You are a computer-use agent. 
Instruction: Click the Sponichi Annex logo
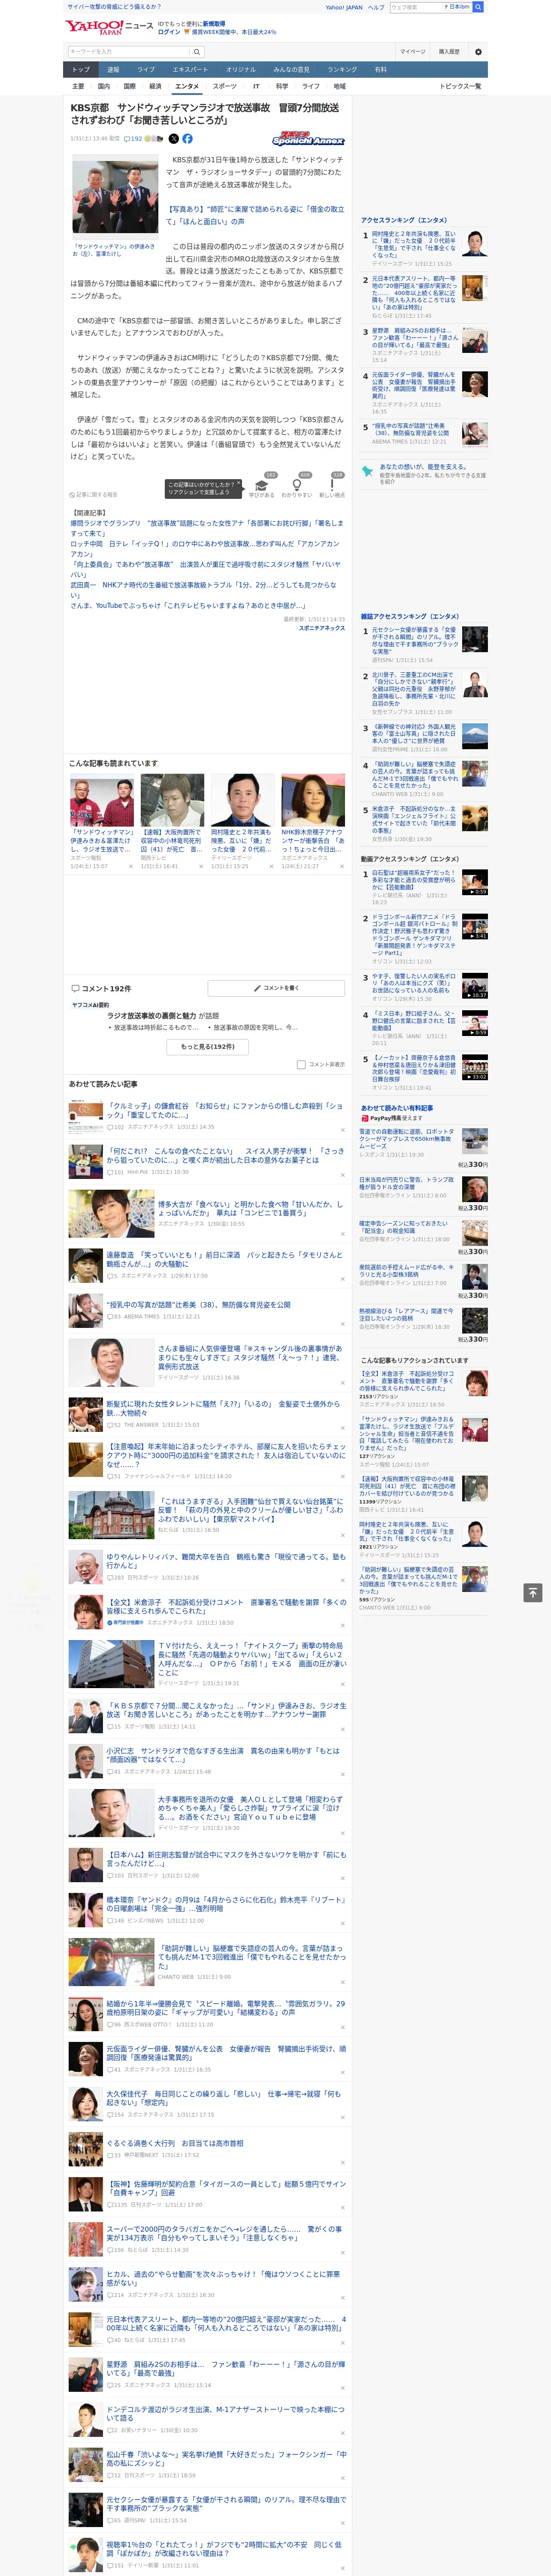(308, 139)
